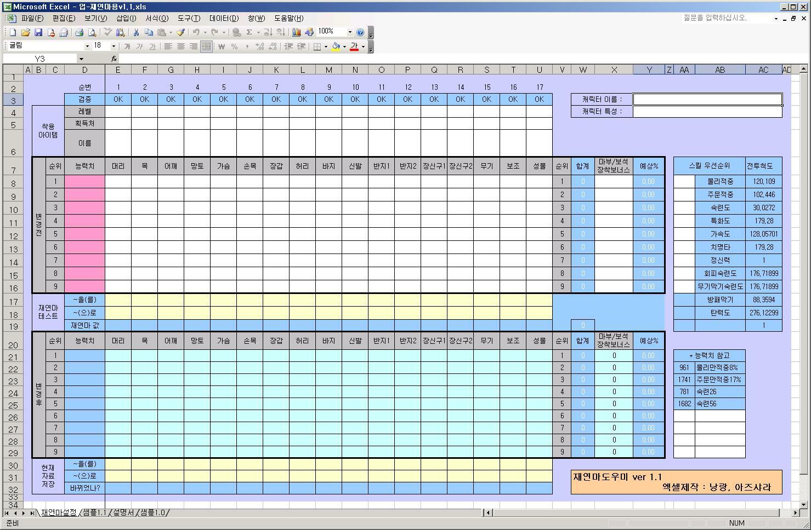Toggle Merge and Center button
This screenshot has width=811, height=530.
(206, 47)
